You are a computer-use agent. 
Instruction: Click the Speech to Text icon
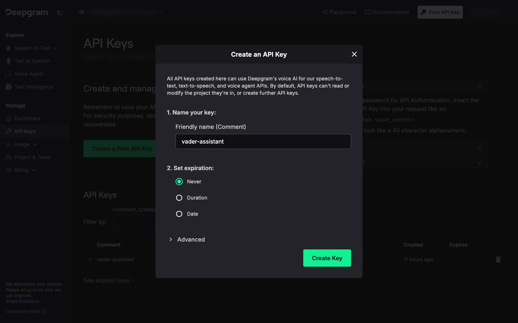pyautogui.click(x=9, y=48)
